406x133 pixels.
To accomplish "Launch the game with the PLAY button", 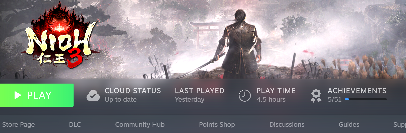I will [37, 95].
